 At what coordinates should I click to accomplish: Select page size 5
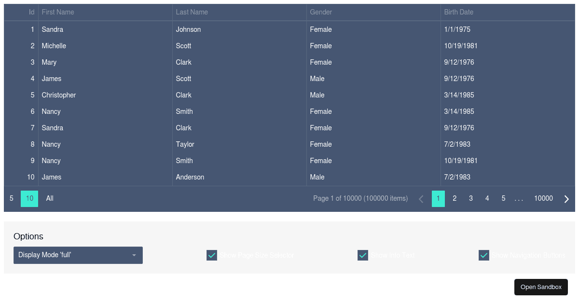[x=11, y=198]
